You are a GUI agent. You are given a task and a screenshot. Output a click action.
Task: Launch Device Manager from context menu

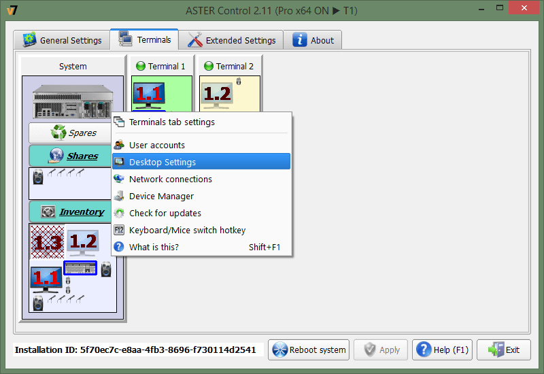click(201, 196)
